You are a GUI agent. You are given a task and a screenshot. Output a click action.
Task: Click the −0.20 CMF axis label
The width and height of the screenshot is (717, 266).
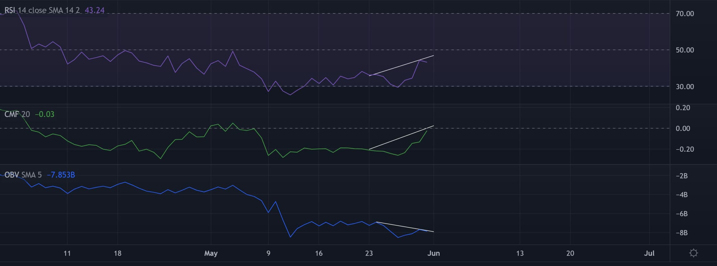[x=685, y=149]
